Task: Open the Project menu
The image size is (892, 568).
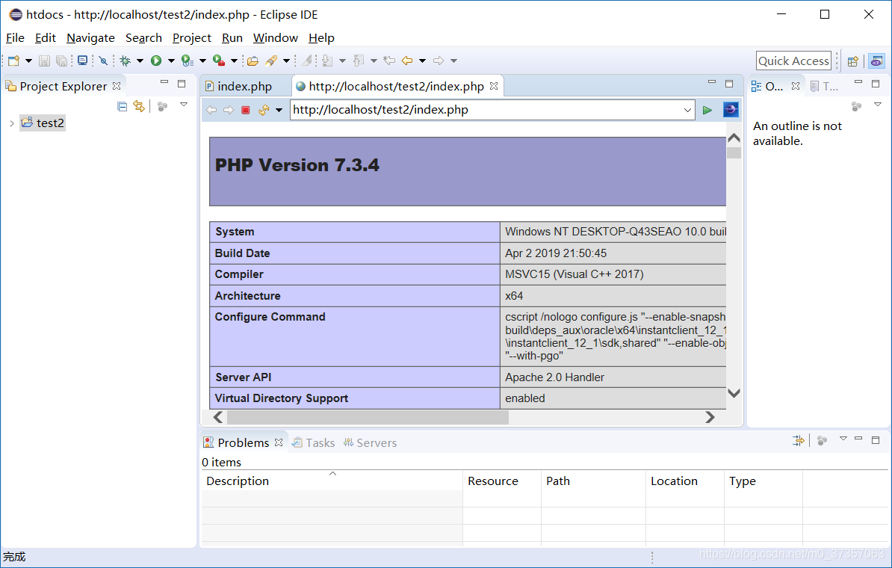Action: (192, 37)
